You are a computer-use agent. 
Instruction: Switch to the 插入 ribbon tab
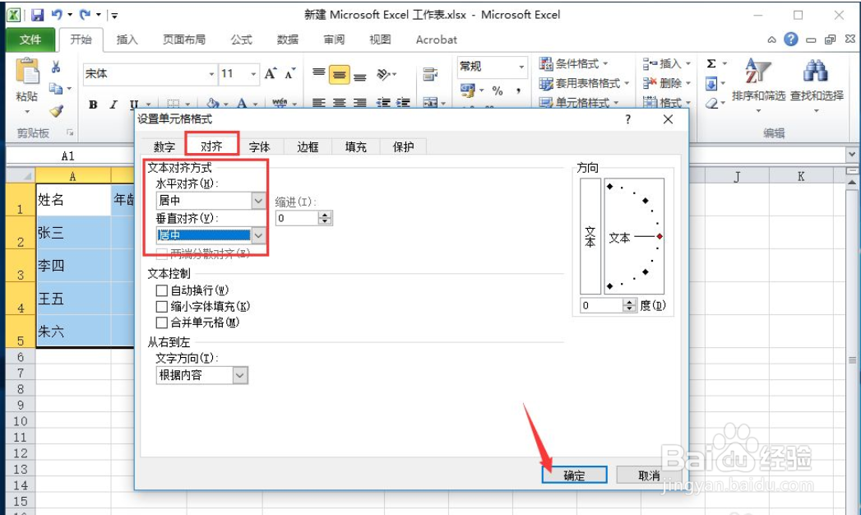click(x=126, y=39)
